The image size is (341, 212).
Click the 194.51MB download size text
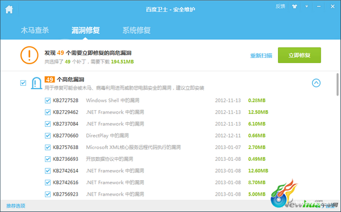pos(122,62)
